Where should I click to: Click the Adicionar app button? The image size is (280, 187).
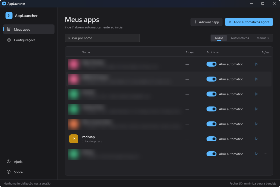pyautogui.click(x=206, y=22)
